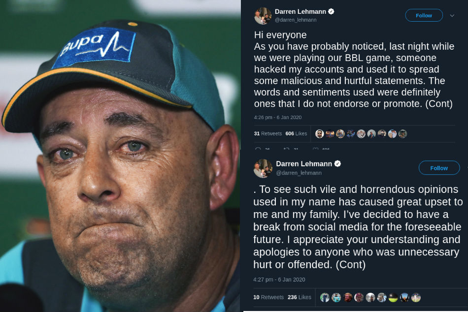Open Darren Lehmann's avatar on the 4:26 pm tweet
468x312 pixels.
pos(263,16)
